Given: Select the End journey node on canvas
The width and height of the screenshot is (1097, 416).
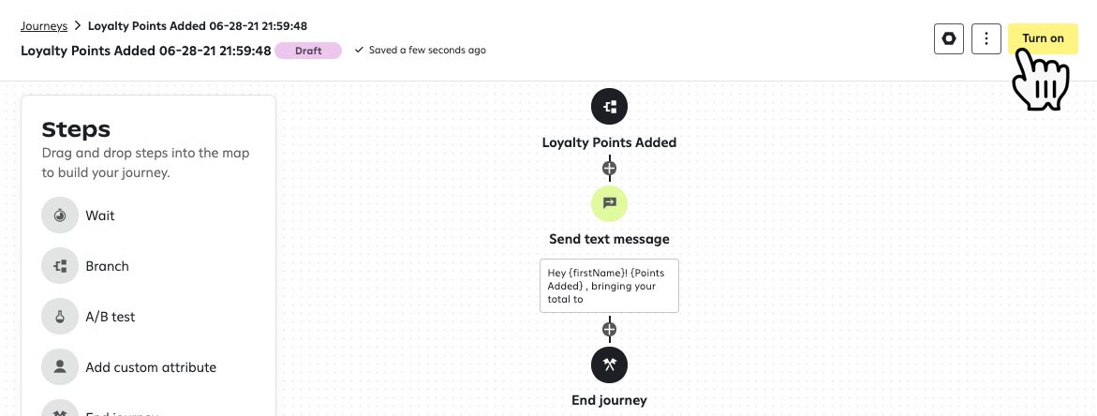Looking at the screenshot, I should click(x=609, y=364).
